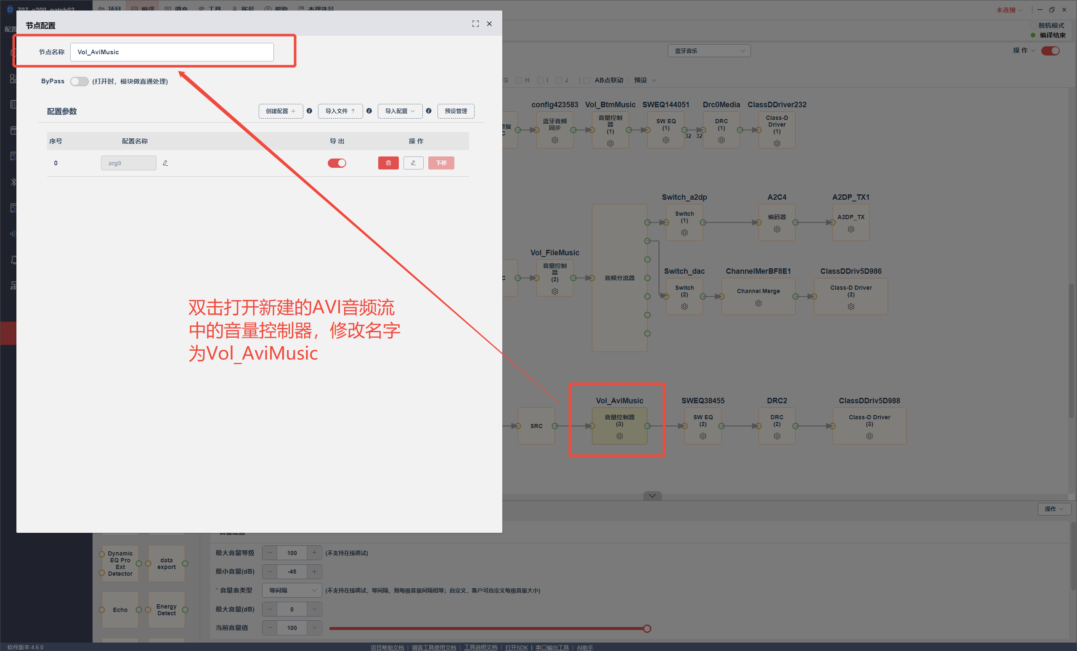
Task: Open settings gear of DRC (2) node
Action: pos(777,436)
